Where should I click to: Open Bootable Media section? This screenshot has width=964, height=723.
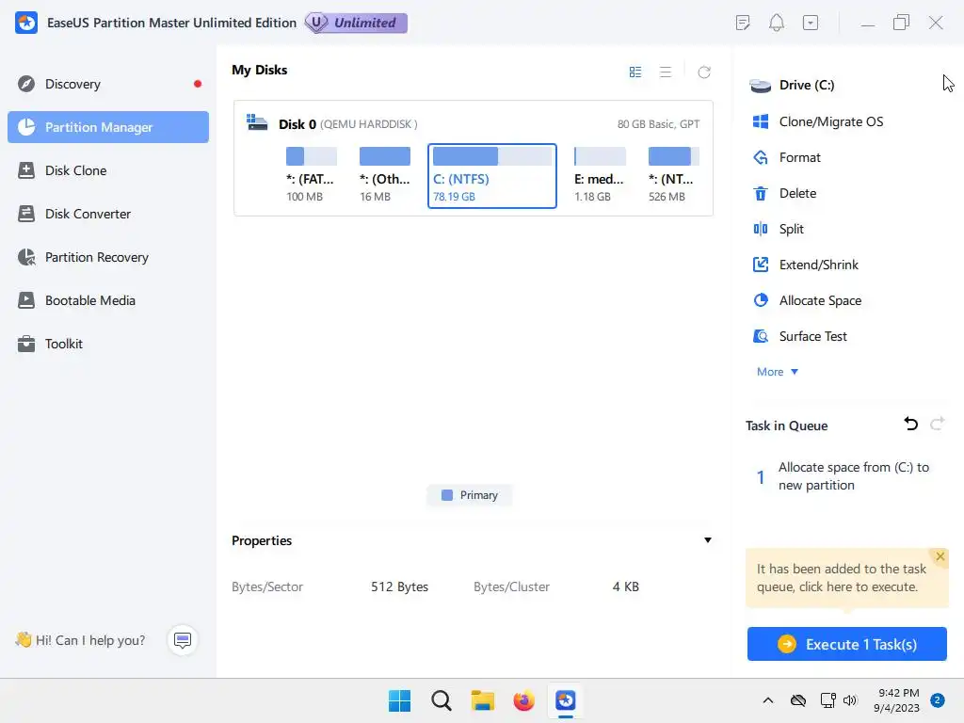click(107, 300)
